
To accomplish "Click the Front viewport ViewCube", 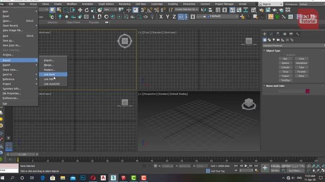I will [249, 41].
